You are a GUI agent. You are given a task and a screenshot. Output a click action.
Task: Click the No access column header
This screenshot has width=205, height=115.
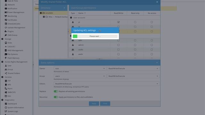pyautogui.click(x=152, y=13)
